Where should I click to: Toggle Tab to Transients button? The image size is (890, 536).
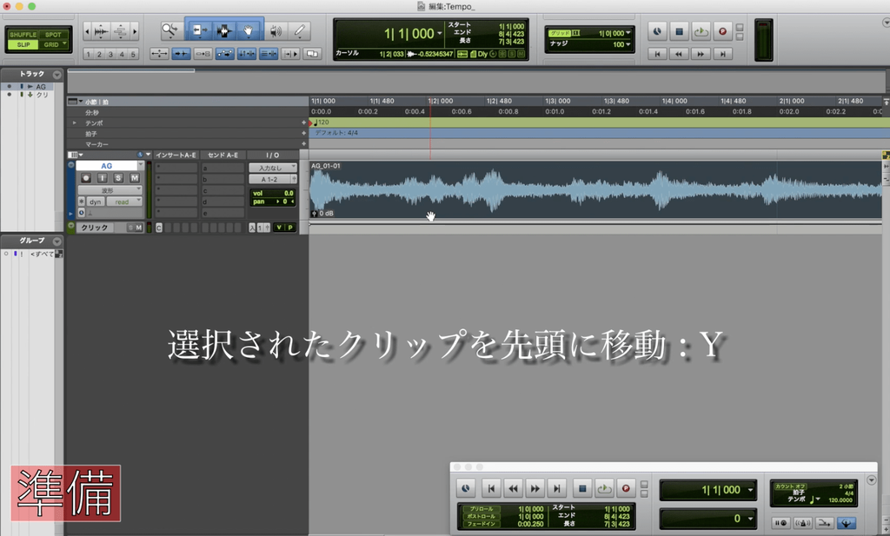tap(181, 54)
